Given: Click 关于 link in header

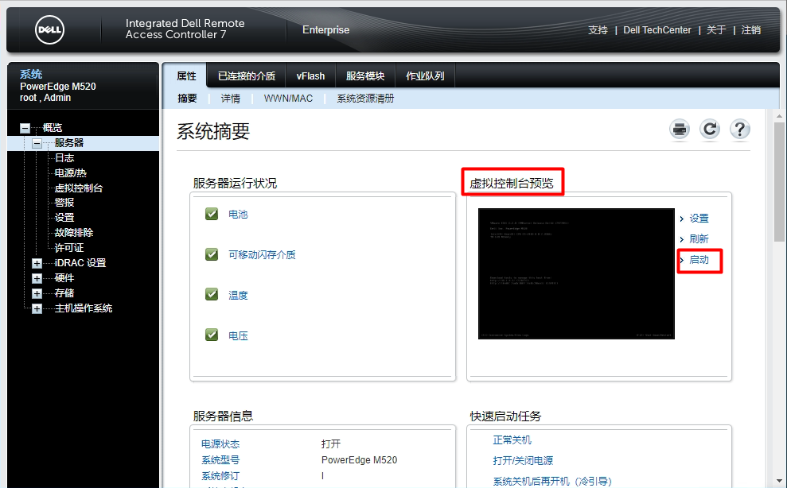Looking at the screenshot, I should [716, 30].
